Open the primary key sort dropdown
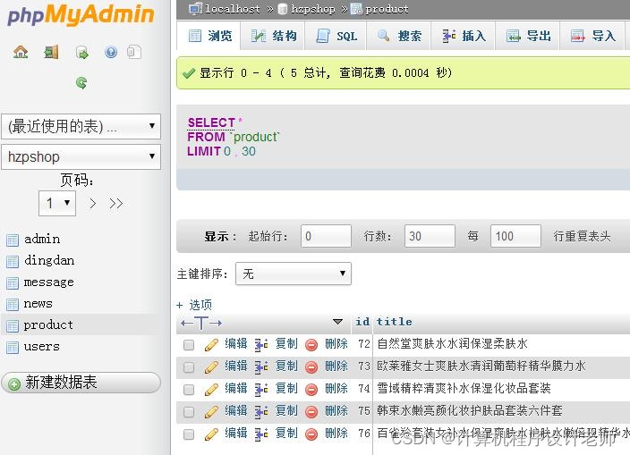 [294, 274]
